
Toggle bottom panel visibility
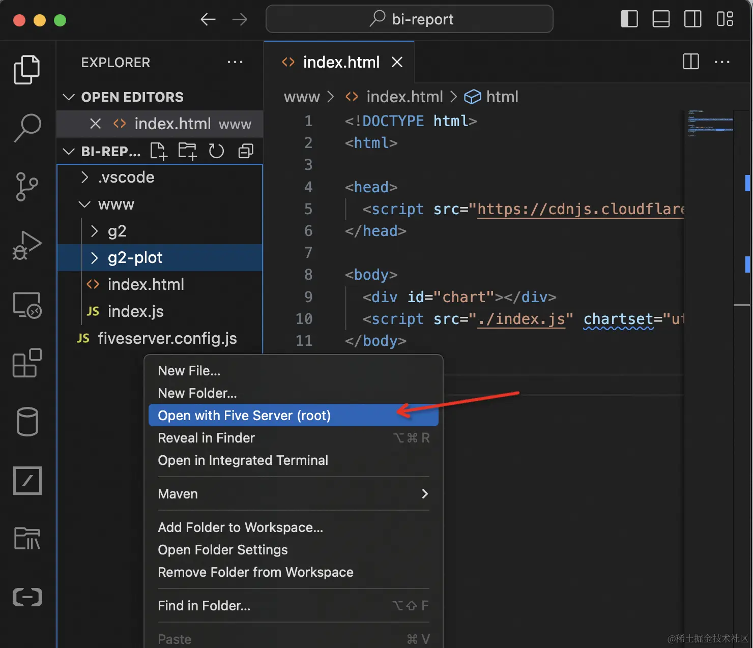pos(661,19)
